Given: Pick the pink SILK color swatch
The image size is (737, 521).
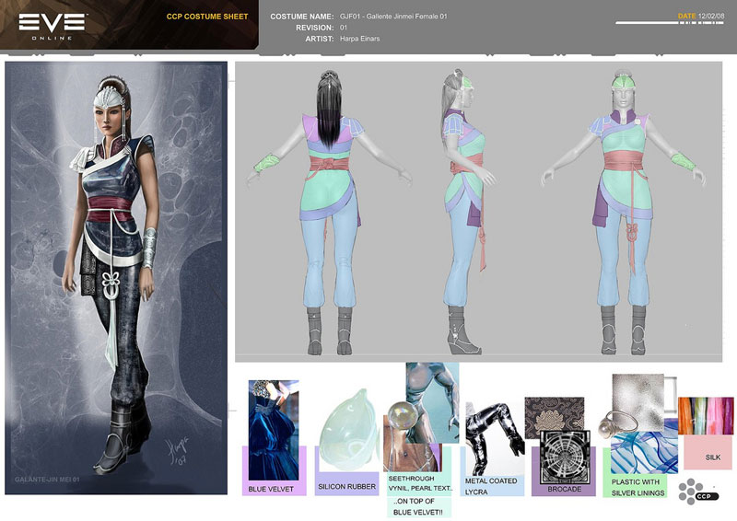Looking at the screenshot, I should tap(708, 452).
